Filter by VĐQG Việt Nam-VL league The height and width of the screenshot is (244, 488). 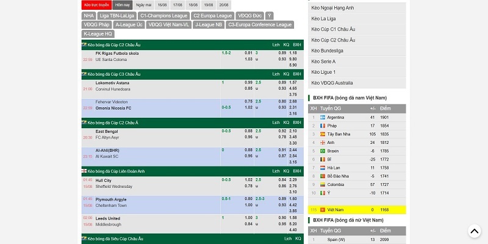pyautogui.click(x=168, y=24)
